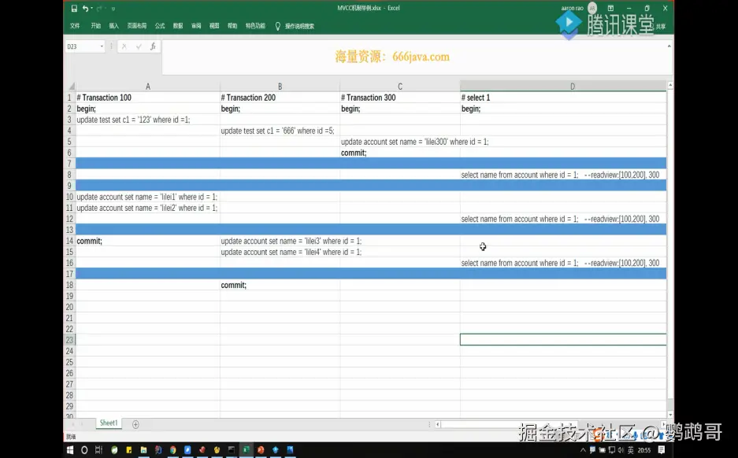Image resolution: width=738 pixels, height=458 pixels.
Task: Select column C header
Action: (400, 86)
